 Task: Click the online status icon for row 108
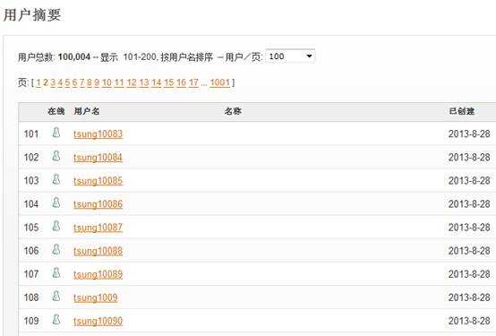[x=56, y=296]
